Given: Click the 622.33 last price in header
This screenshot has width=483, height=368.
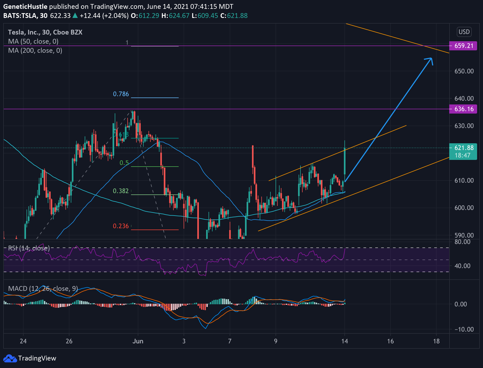Looking at the screenshot, I should coord(60,16).
